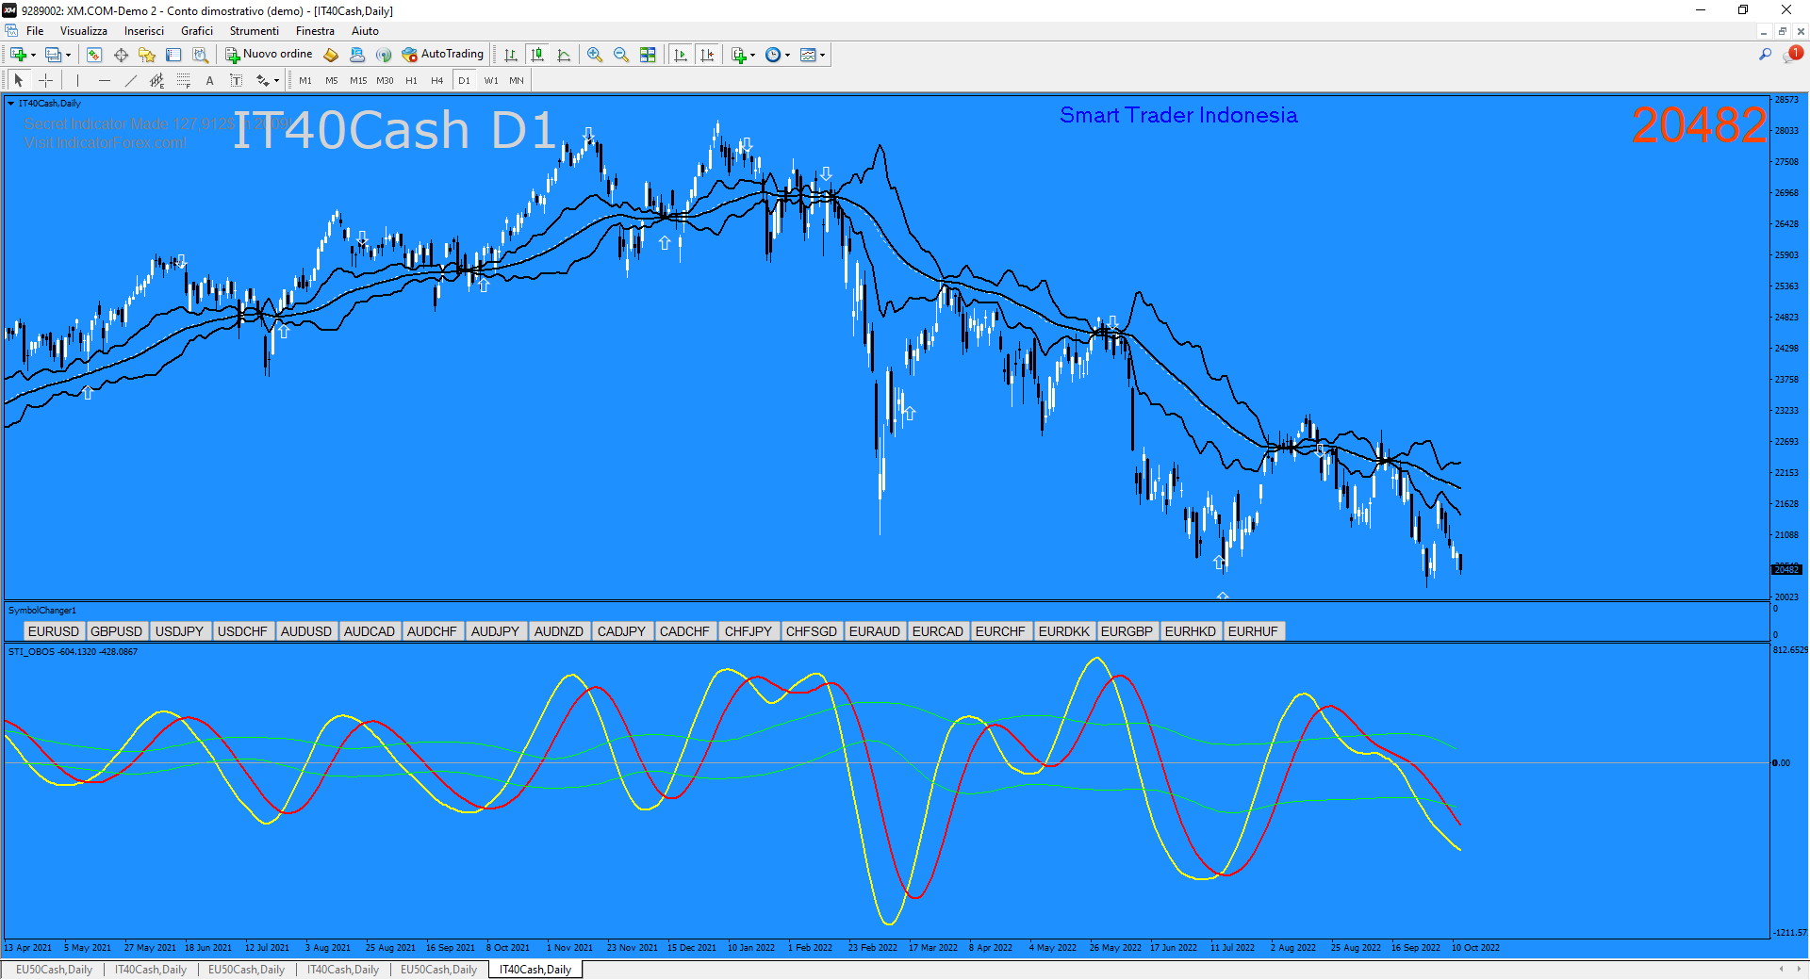The height and width of the screenshot is (980, 1810).
Task: Switch timeframe to M15
Action: pos(358,80)
